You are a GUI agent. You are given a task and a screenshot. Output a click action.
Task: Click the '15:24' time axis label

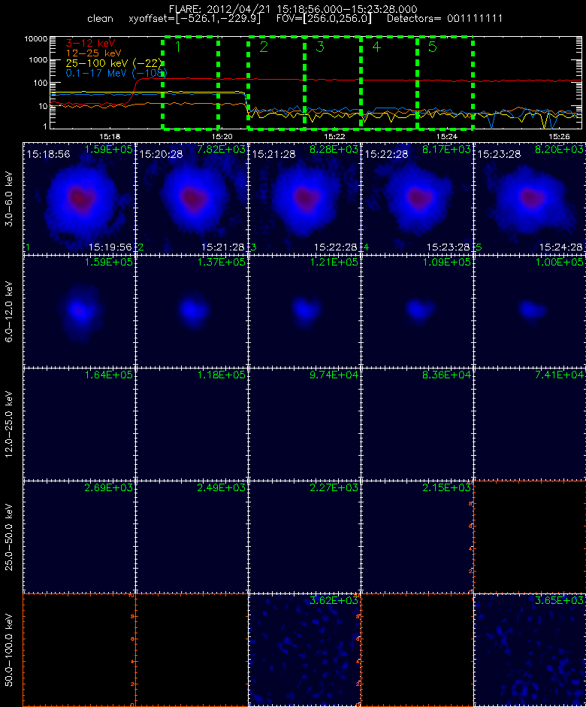click(x=447, y=137)
